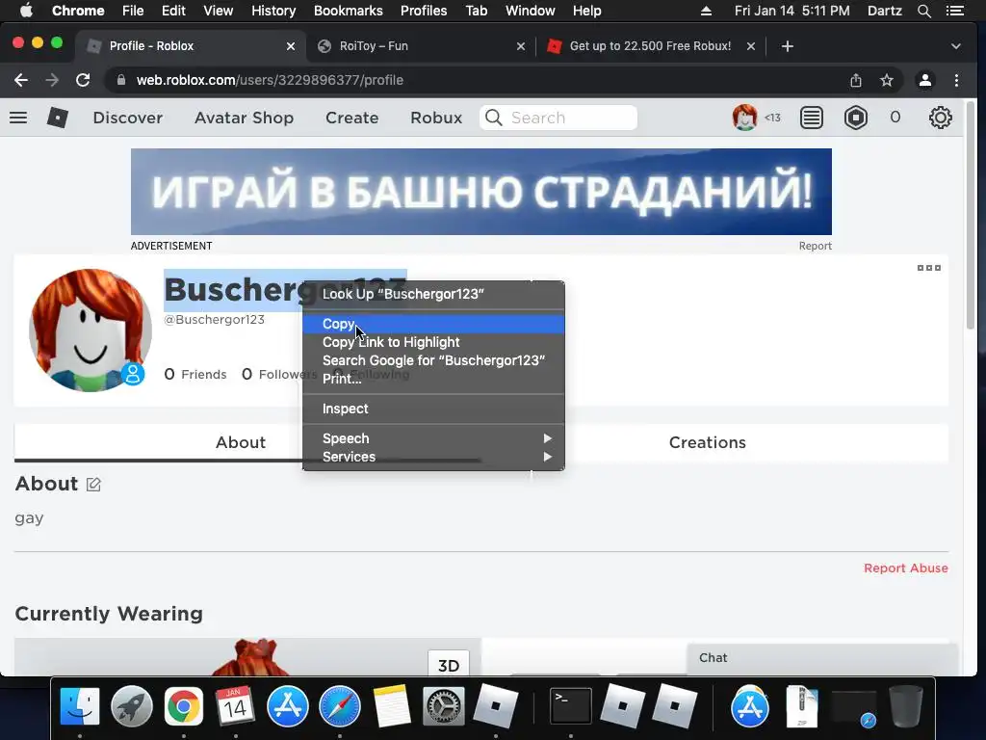This screenshot has height=740, width=986.
Task: Open the Apple menu
Action: coord(26,11)
